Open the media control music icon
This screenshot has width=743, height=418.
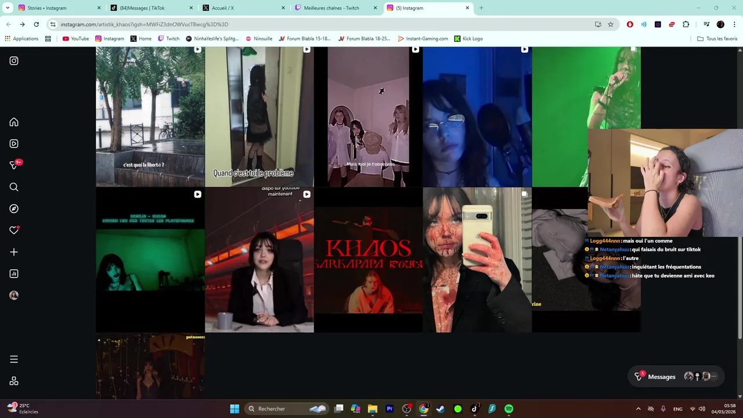coord(706,24)
